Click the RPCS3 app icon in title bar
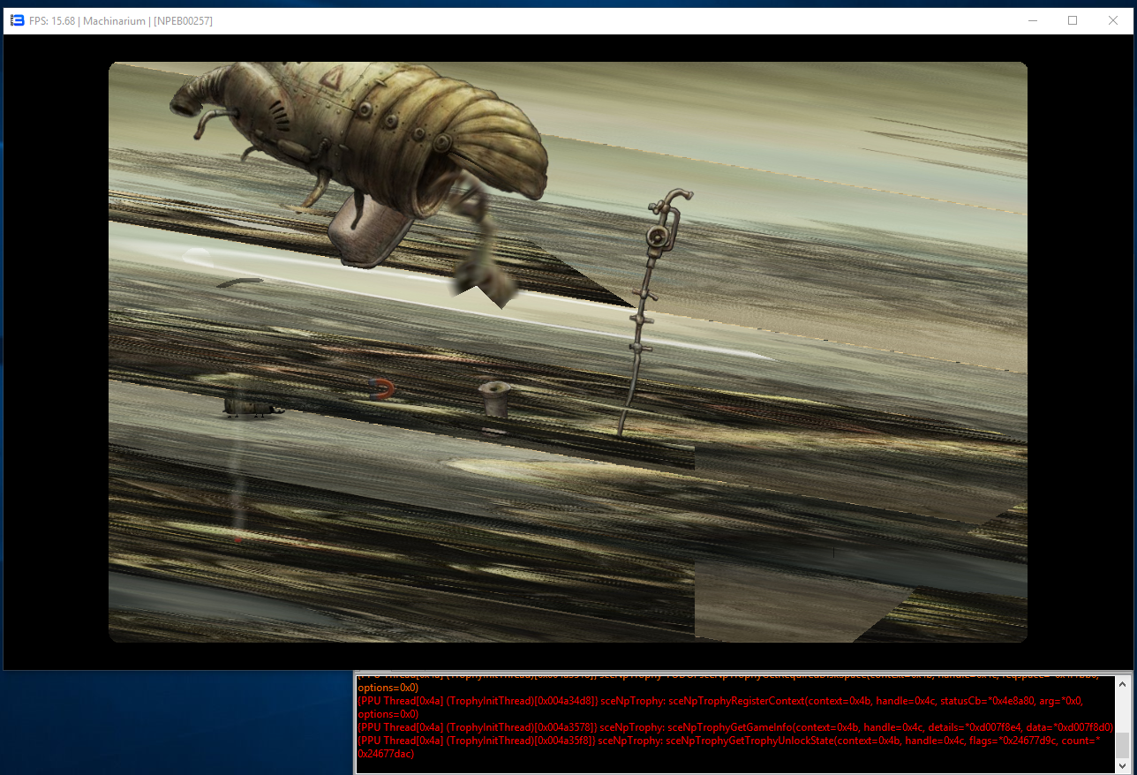The width and height of the screenshot is (1137, 775). pyautogui.click(x=16, y=20)
